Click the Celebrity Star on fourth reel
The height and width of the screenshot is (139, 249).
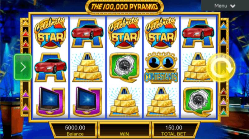161,33
